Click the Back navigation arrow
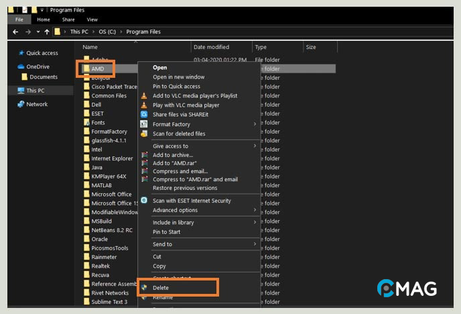This screenshot has height=314, width=461. [15, 32]
